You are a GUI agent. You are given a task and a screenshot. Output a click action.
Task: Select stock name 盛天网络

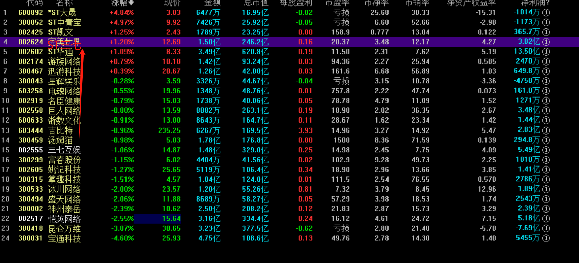pos(64,199)
